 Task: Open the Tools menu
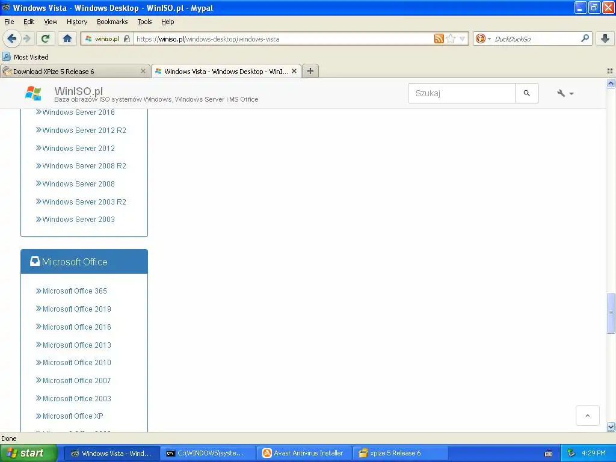pos(144,22)
